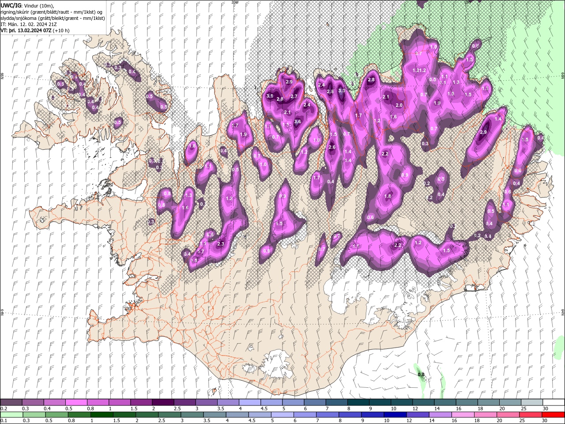The height and width of the screenshot is (424, 565).
Task: Click the bright red swatch after 30
Action: [553, 415]
